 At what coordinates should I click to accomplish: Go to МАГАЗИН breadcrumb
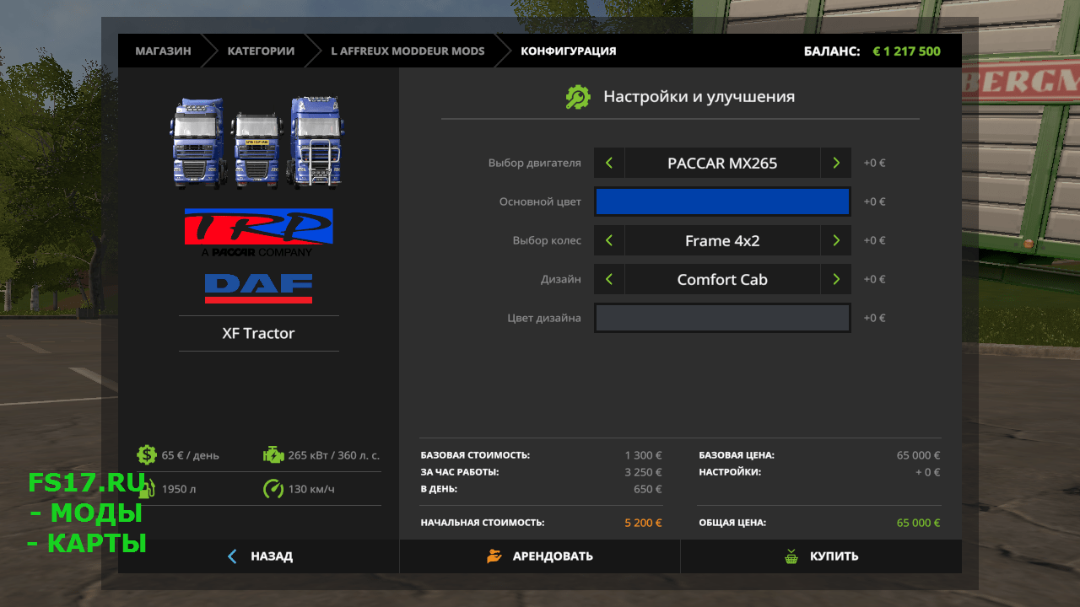(x=163, y=51)
